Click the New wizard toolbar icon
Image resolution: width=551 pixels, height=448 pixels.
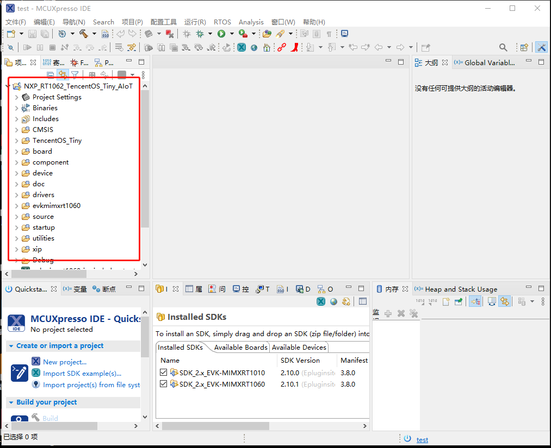11,34
